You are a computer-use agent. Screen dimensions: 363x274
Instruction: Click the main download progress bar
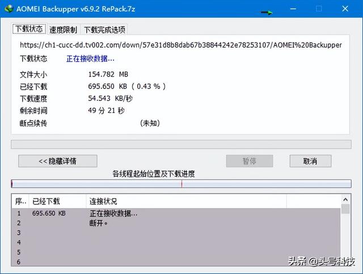tap(181, 144)
